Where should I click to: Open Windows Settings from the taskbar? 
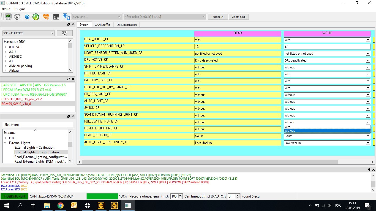click(x=88, y=206)
